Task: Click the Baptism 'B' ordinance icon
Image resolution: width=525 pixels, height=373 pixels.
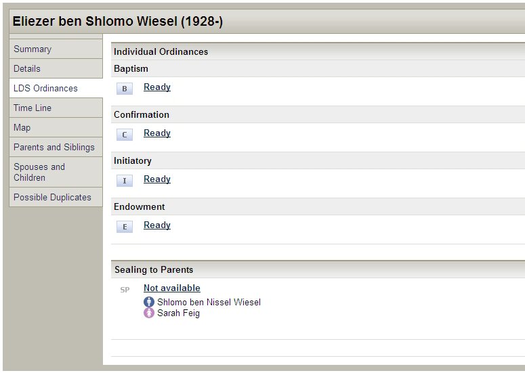Action: point(125,89)
